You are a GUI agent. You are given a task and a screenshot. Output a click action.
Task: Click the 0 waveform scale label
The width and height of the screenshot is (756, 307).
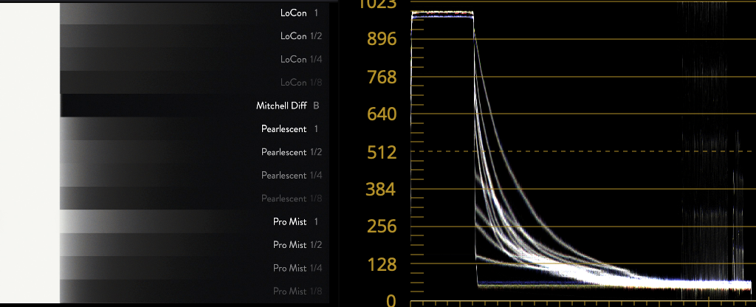[x=391, y=301]
